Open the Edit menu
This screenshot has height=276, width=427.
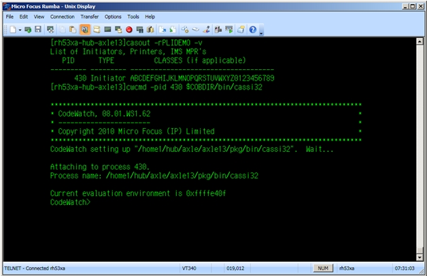click(23, 16)
